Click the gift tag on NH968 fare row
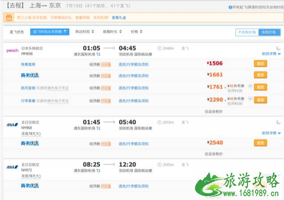This screenshot has height=200, width=284. pos(106,144)
